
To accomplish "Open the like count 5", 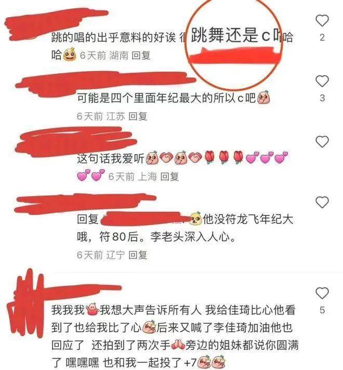I will (x=322, y=310).
